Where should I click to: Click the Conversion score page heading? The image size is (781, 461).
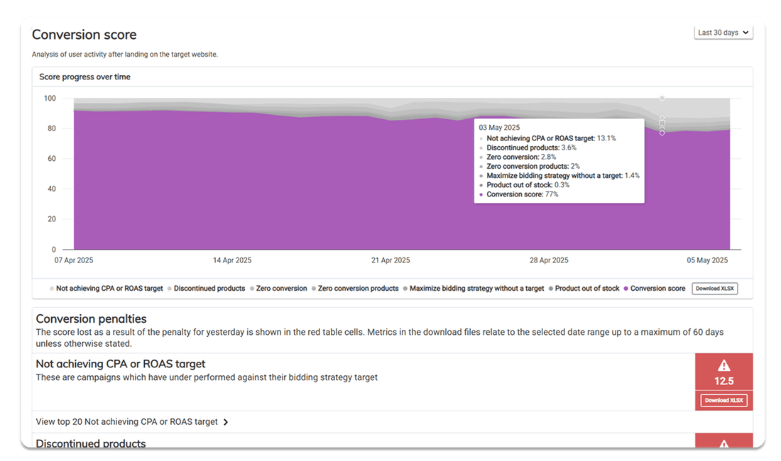[x=84, y=35]
